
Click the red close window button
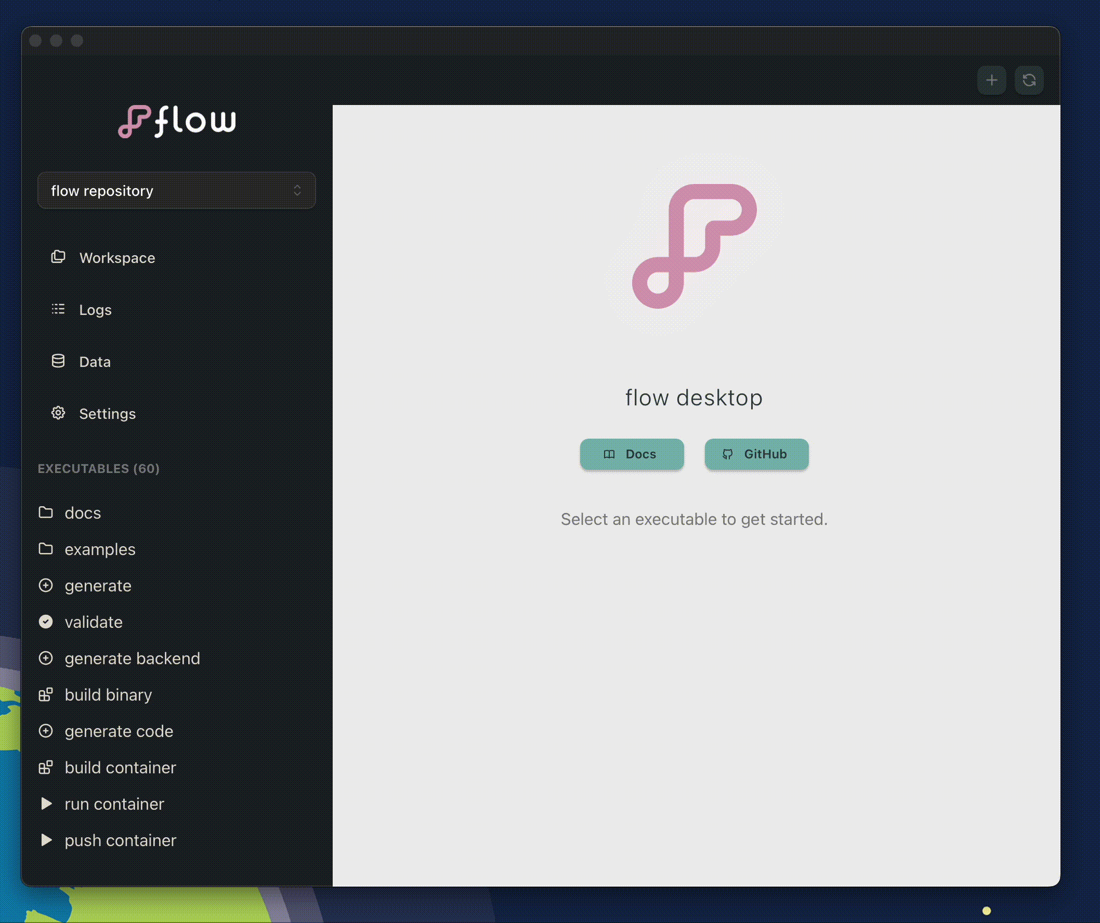[36, 41]
